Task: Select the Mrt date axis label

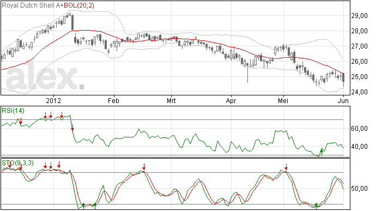Action: tap(171, 100)
